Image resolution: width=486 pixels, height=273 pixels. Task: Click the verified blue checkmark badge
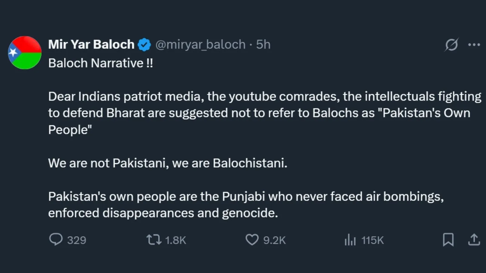click(x=144, y=44)
